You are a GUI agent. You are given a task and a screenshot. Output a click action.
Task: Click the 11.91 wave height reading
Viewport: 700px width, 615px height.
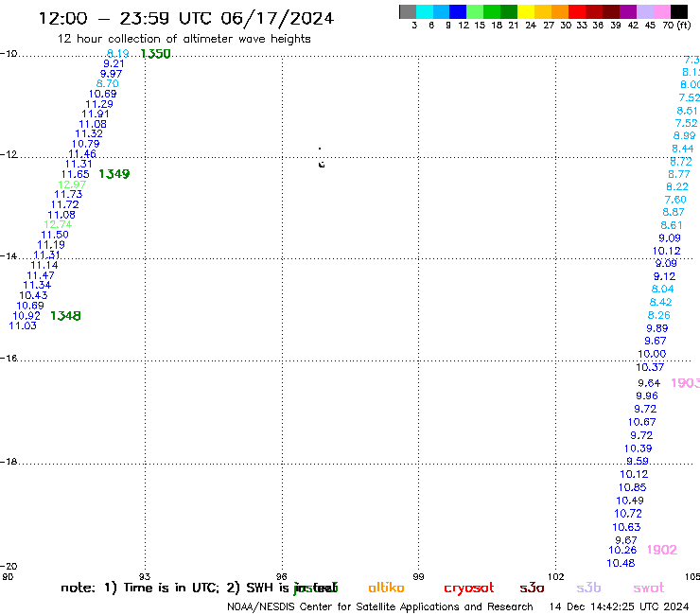click(x=96, y=114)
